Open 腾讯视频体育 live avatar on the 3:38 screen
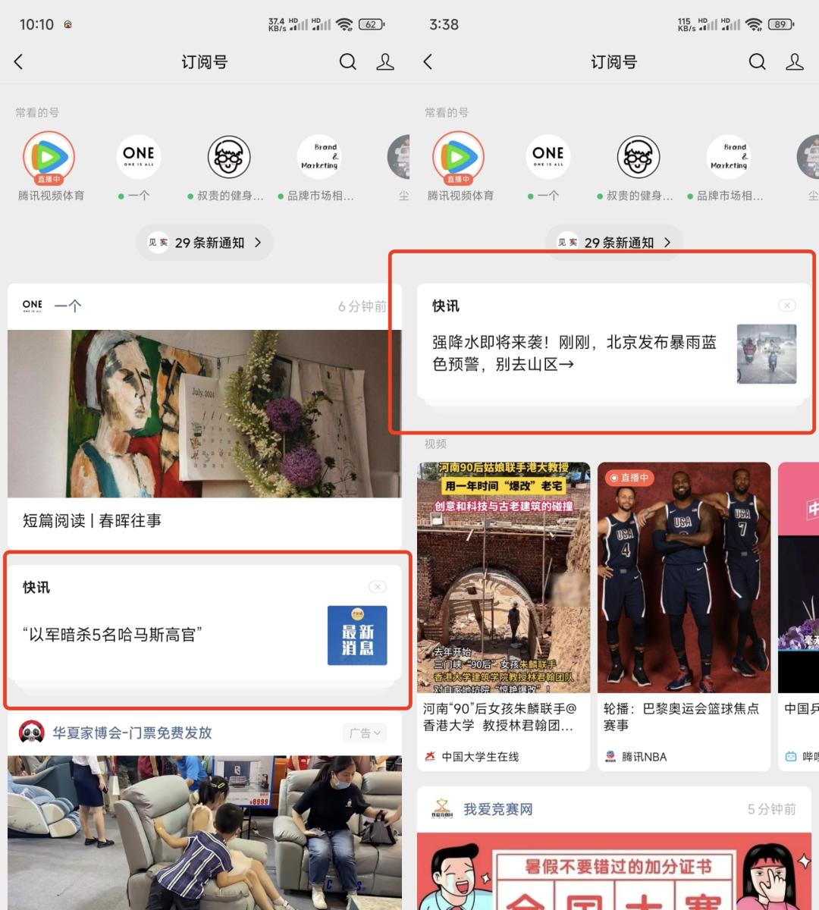 tap(458, 157)
